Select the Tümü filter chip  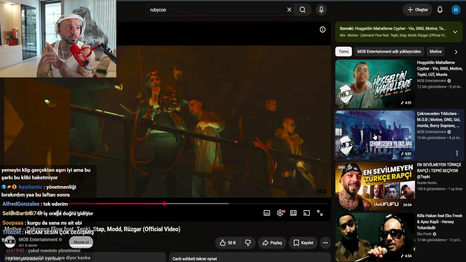[x=344, y=52]
